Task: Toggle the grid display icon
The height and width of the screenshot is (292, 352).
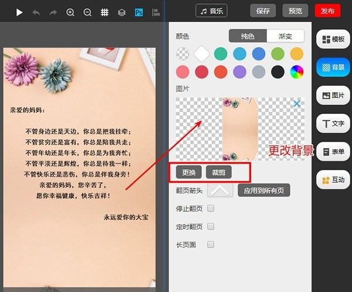Action: 104,12
